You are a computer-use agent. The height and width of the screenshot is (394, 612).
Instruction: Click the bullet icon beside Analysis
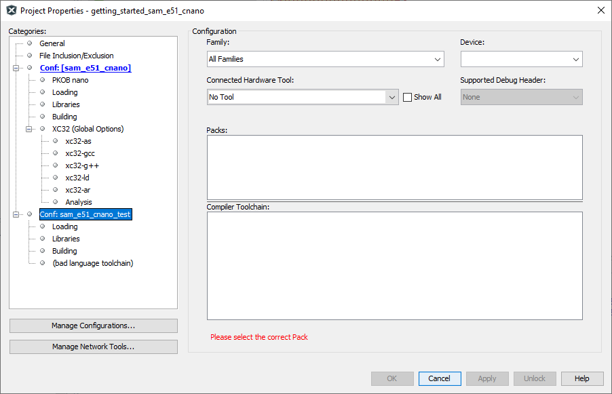(x=55, y=202)
